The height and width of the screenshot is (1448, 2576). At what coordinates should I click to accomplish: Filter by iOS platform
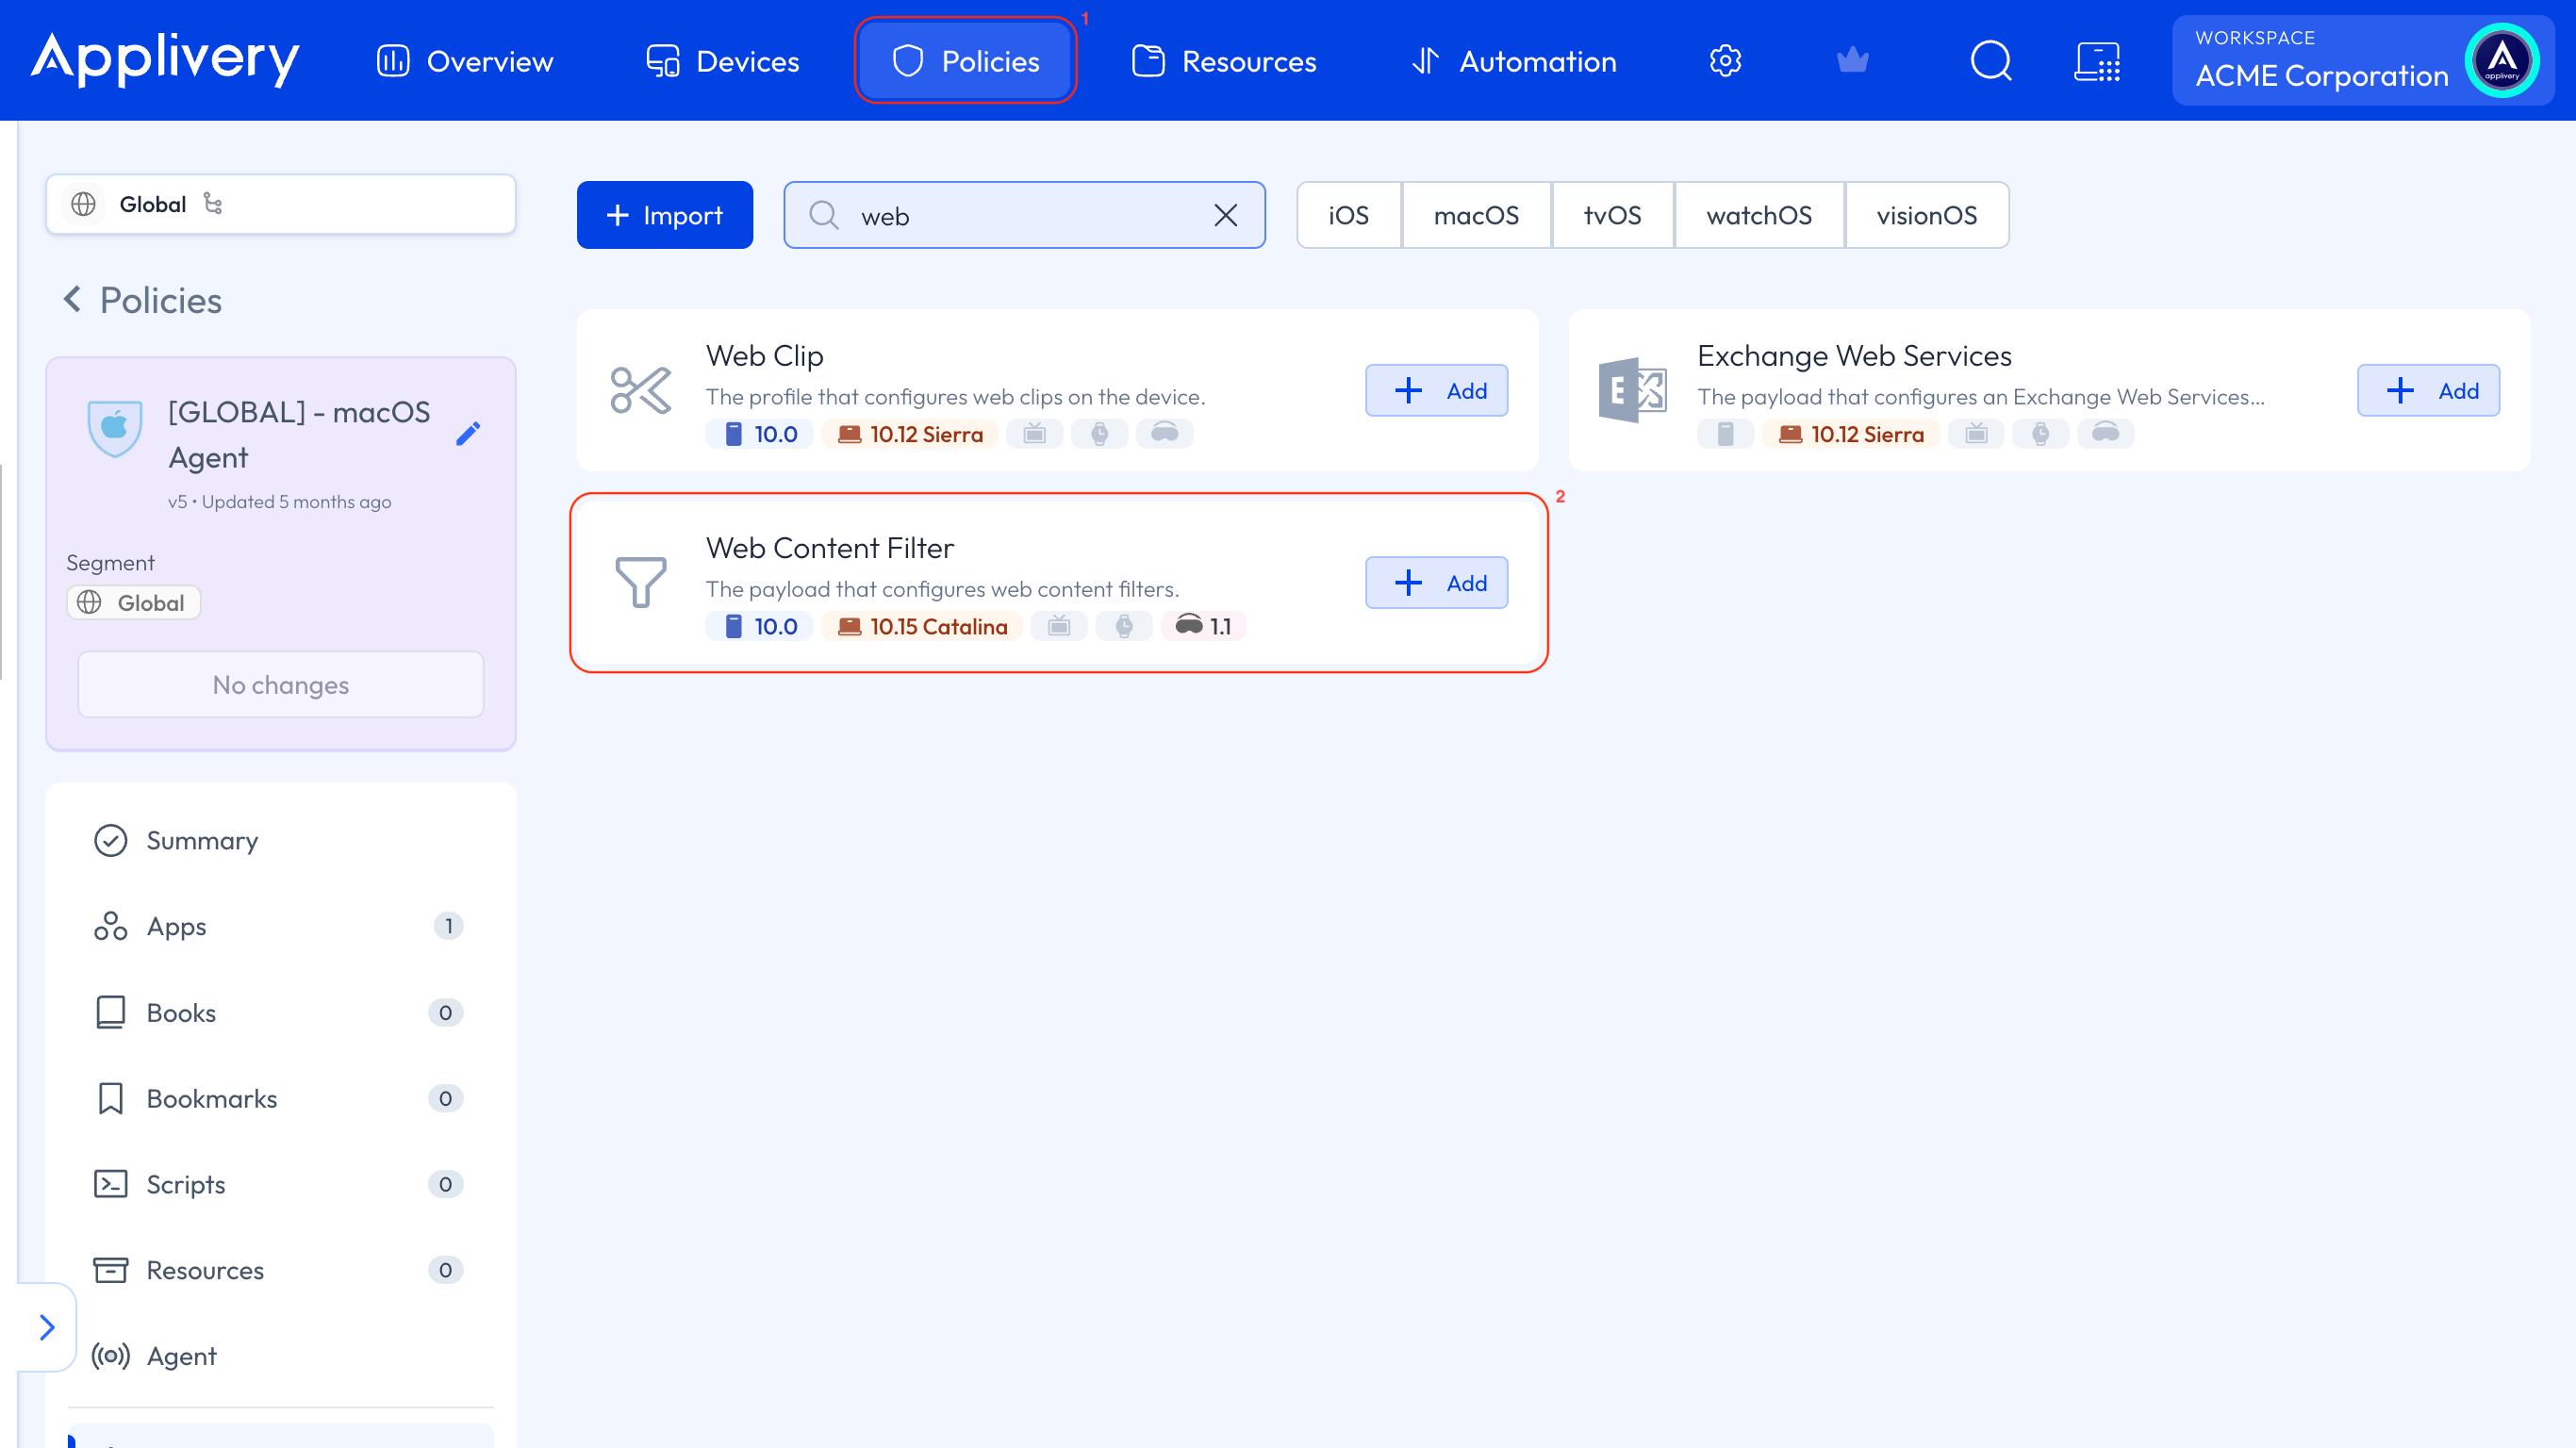click(1349, 215)
